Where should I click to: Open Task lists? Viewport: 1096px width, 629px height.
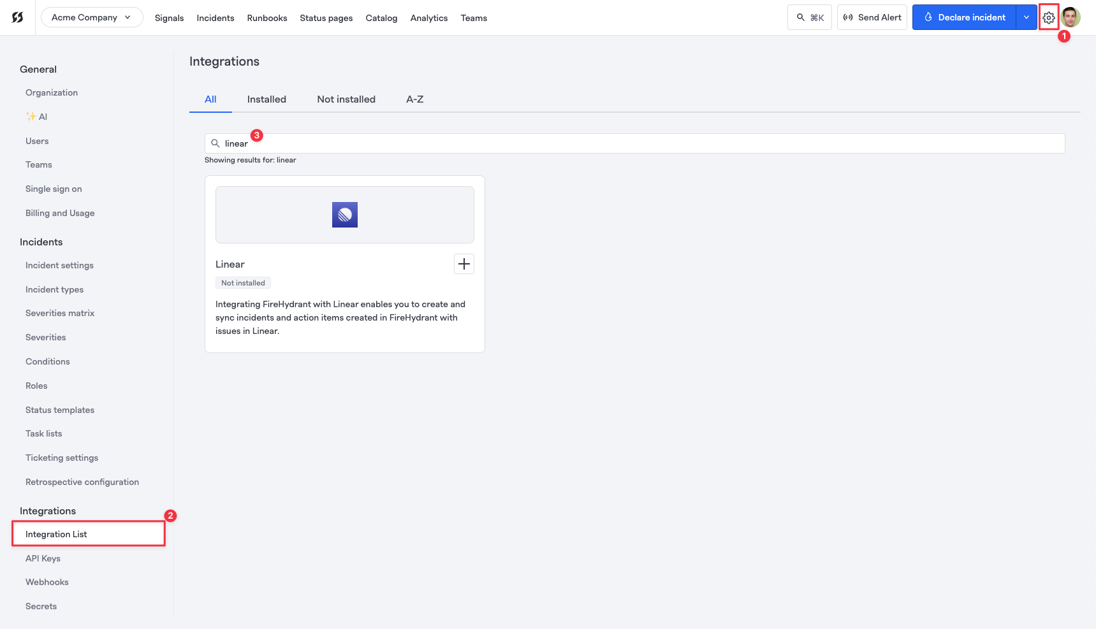(44, 433)
